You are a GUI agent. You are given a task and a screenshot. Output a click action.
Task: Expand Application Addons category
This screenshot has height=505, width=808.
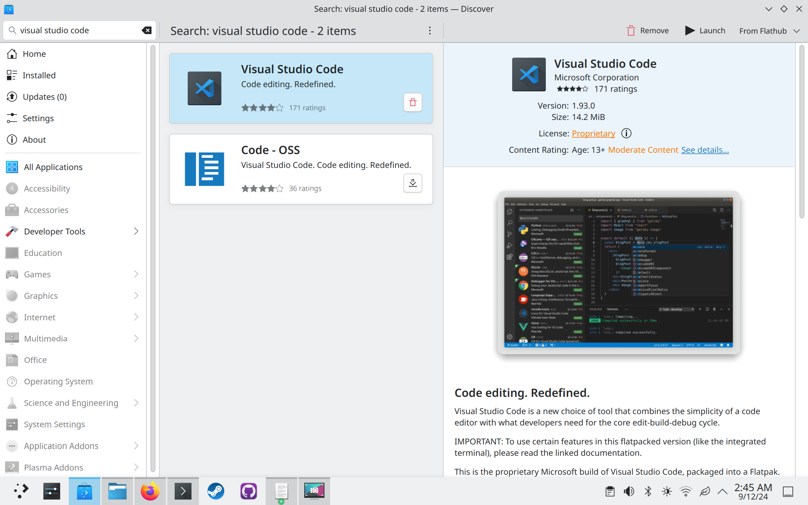tap(136, 446)
